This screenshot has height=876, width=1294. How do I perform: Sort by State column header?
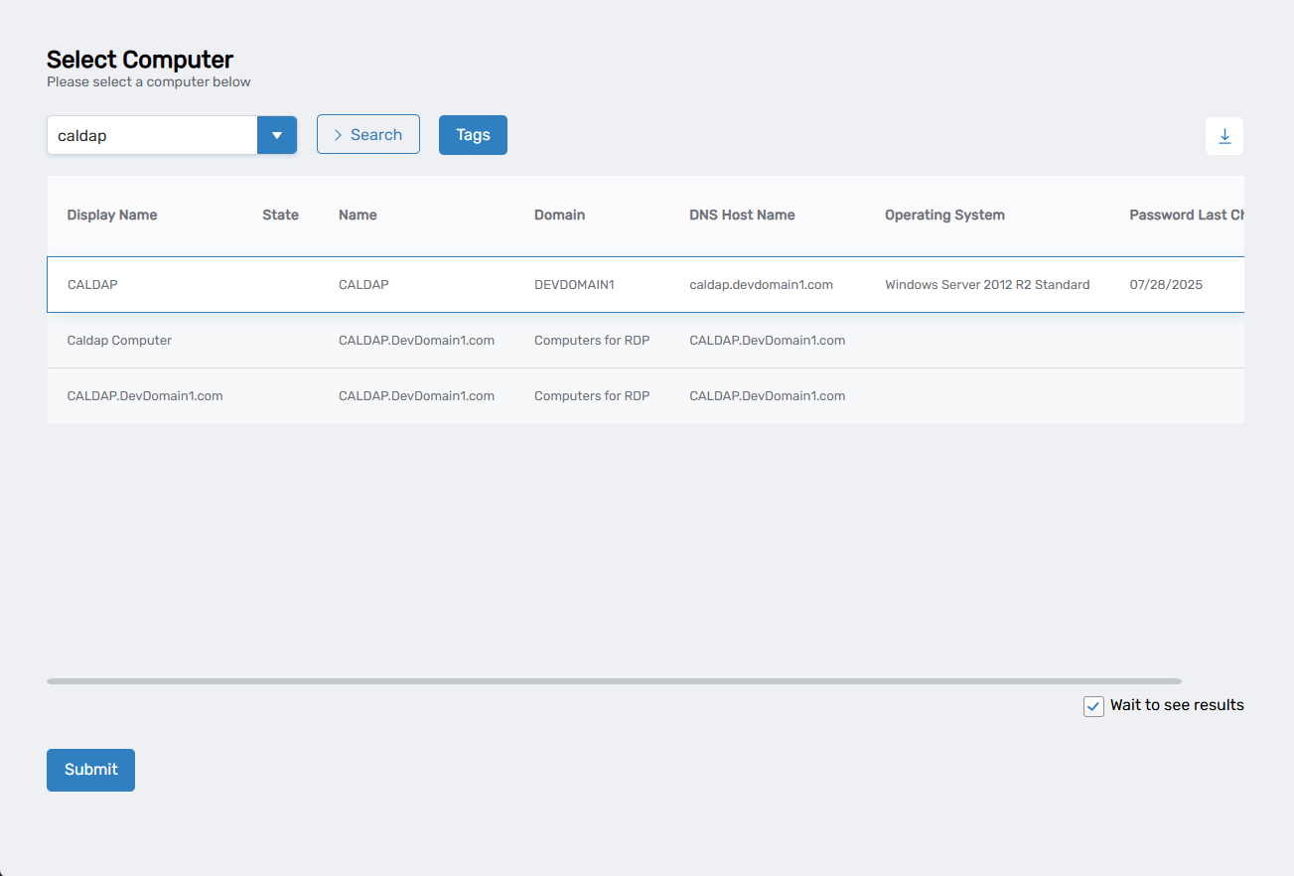(x=280, y=215)
